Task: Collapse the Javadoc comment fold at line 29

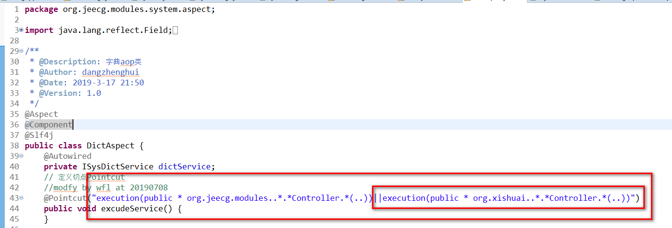Action: click(21, 51)
